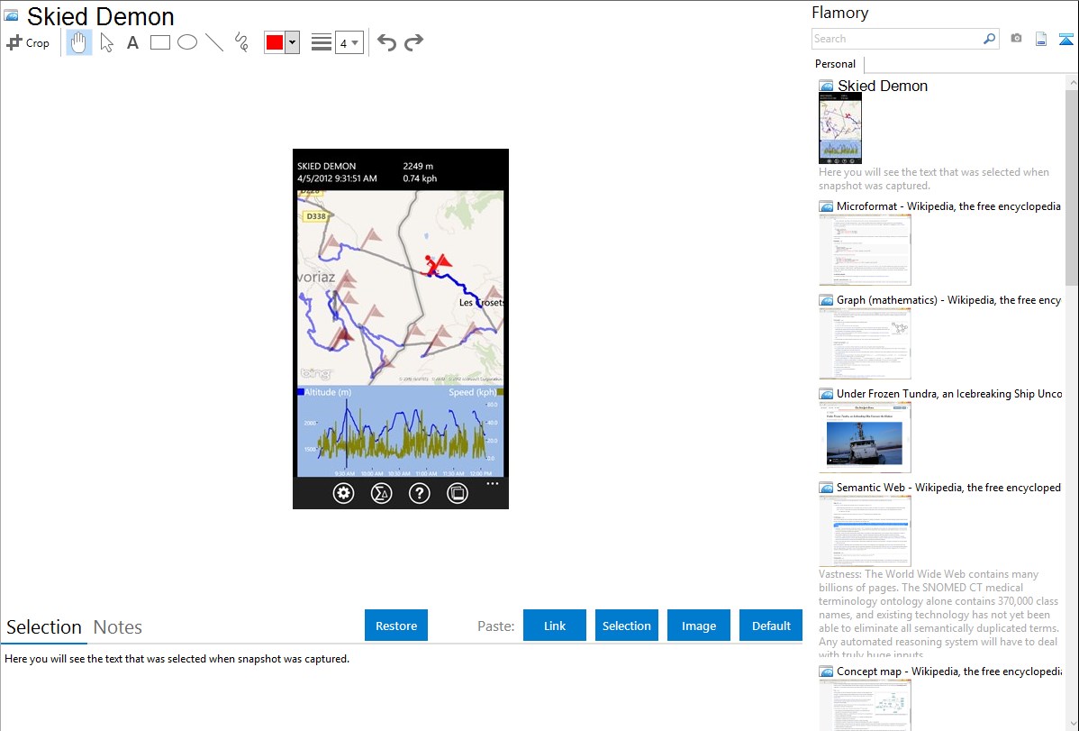Click the search magnifier icon

[990, 39]
